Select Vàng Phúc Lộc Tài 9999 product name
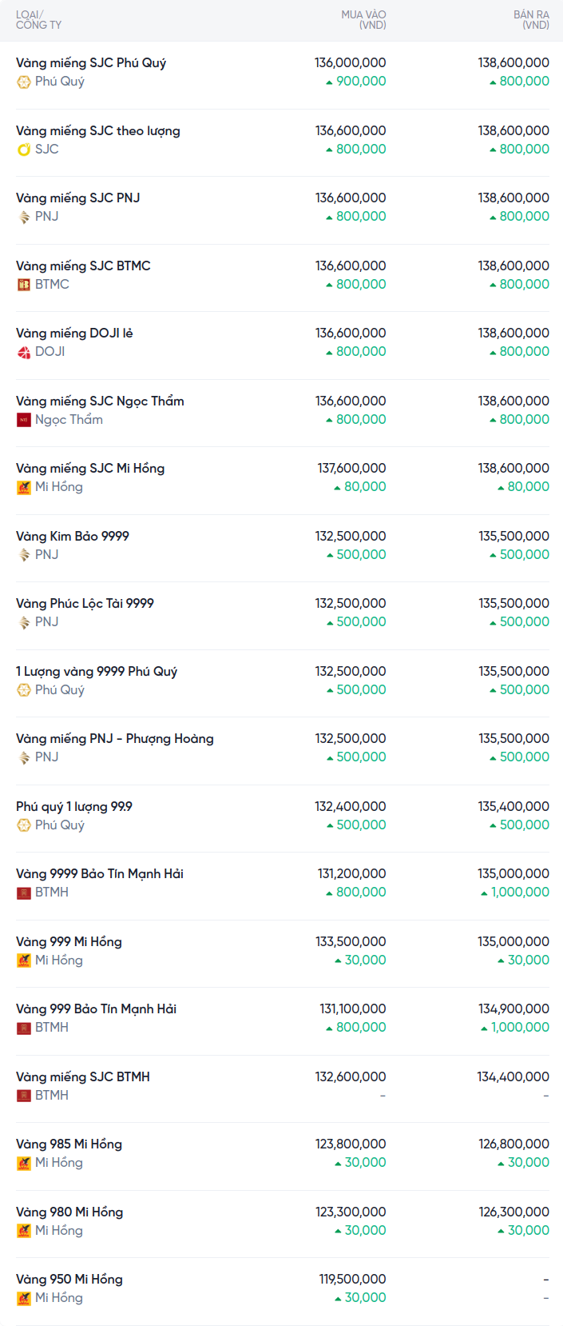563x1326 pixels. pos(85,604)
